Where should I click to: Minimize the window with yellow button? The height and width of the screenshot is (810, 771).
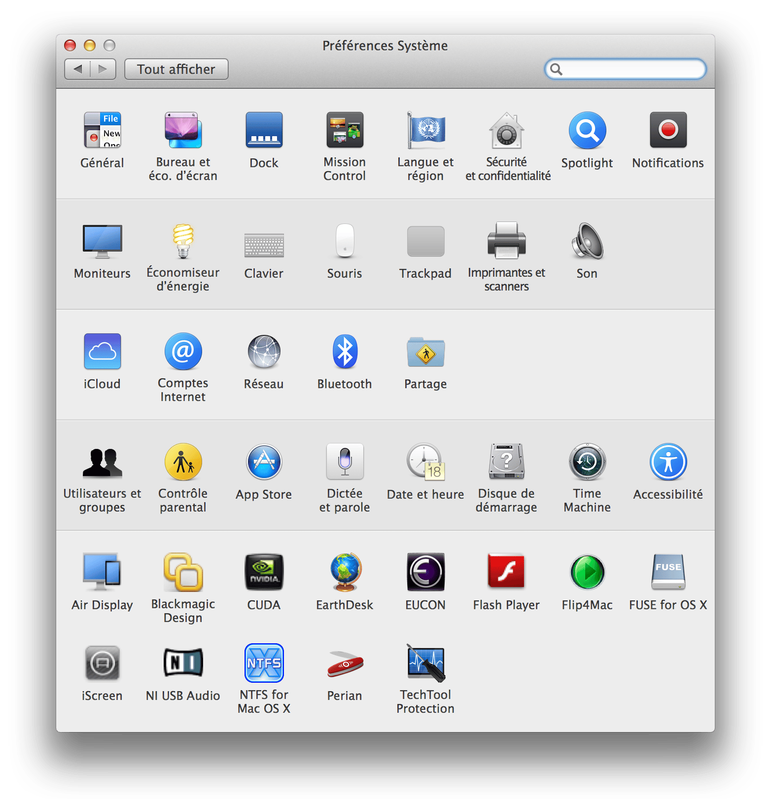click(90, 45)
